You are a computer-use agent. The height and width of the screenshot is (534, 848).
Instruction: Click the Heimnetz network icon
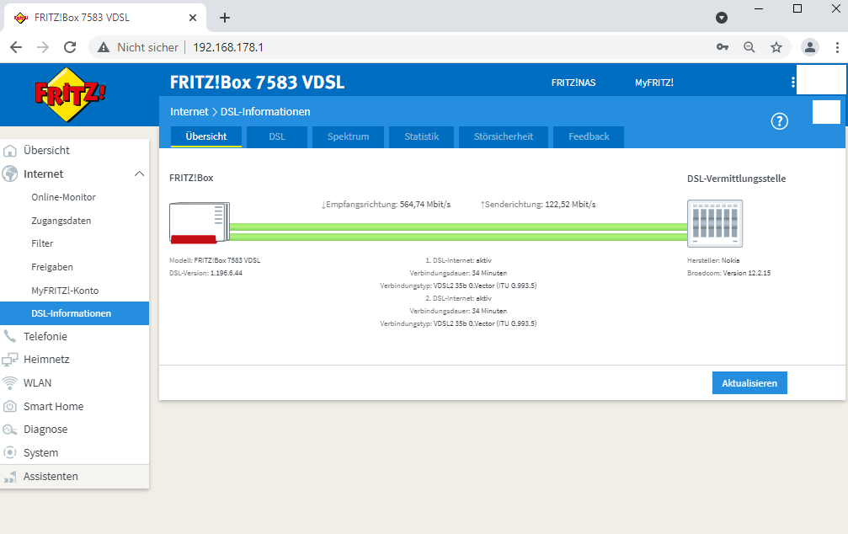coord(10,360)
